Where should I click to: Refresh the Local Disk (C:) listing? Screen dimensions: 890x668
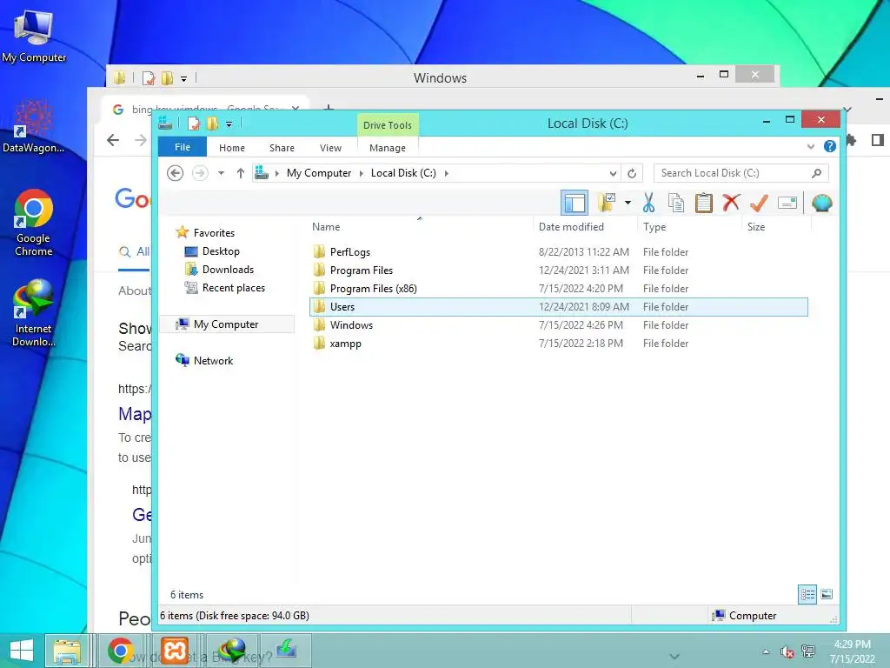632,173
